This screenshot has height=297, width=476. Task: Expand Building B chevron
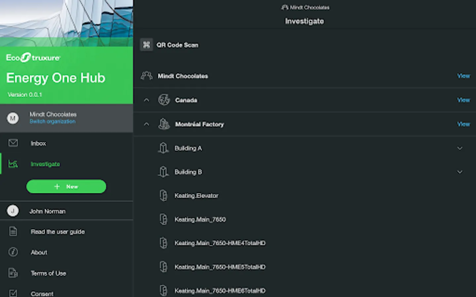pyautogui.click(x=460, y=172)
